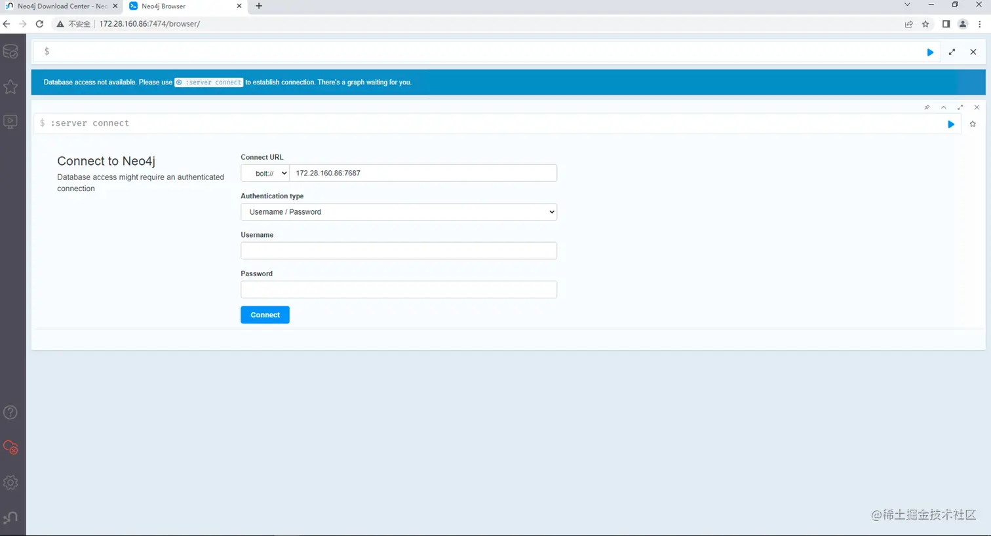Pin the server connect frame

tap(927, 107)
